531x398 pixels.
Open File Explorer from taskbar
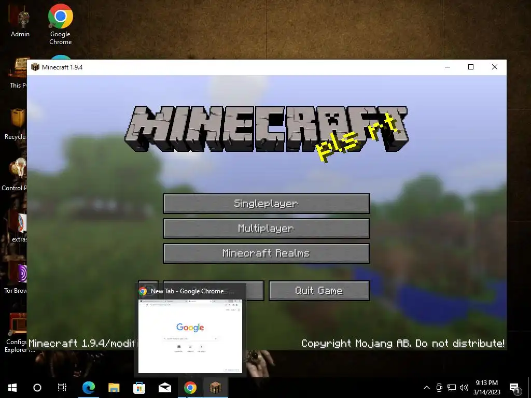coord(114,388)
